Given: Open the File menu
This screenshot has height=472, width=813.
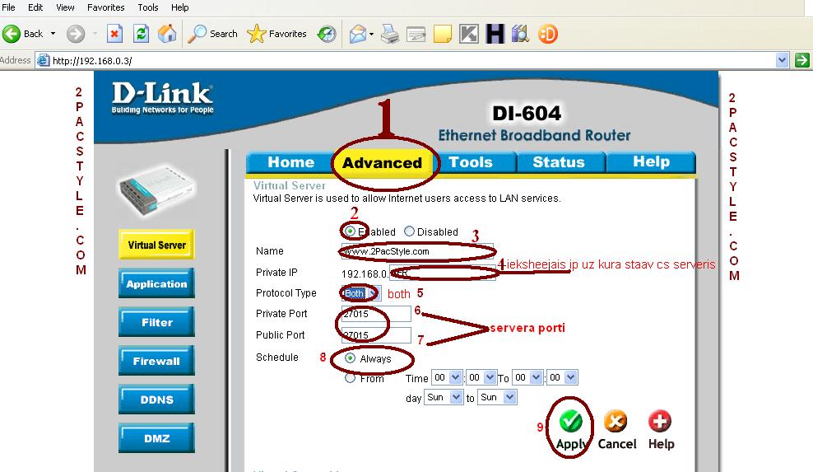Looking at the screenshot, I should pyautogui.click(x=8, y=7).
